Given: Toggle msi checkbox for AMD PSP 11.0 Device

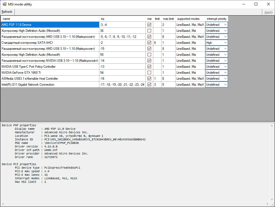Looking at the screenshot, I should [x=149, y=25].
